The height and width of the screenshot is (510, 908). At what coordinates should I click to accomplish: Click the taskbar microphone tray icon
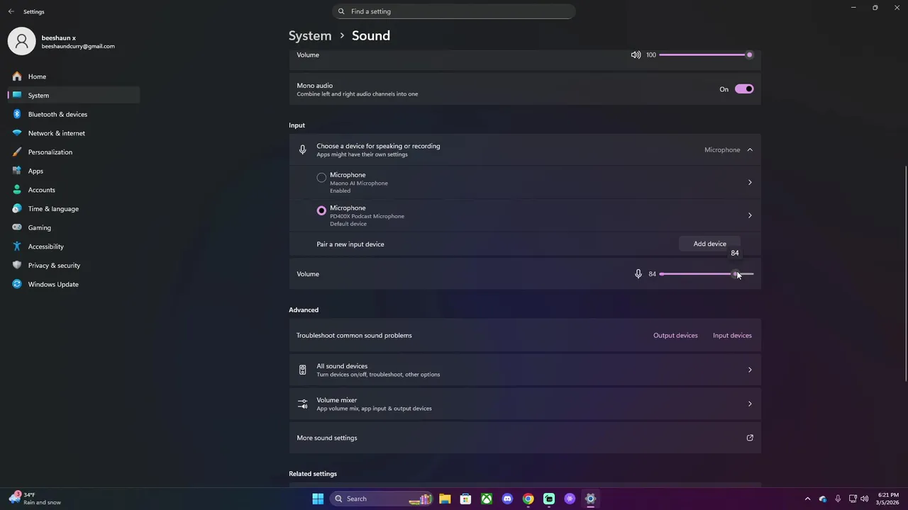tap(838, 499)
